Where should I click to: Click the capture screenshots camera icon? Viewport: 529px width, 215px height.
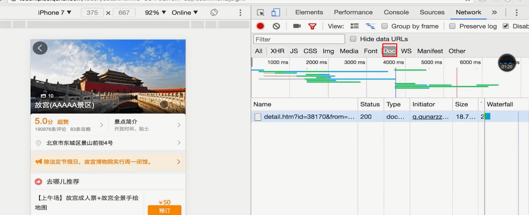(297, 26)
